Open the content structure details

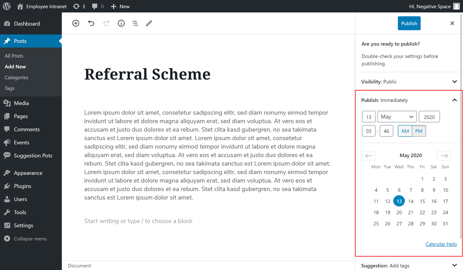[x=121, y=23]
